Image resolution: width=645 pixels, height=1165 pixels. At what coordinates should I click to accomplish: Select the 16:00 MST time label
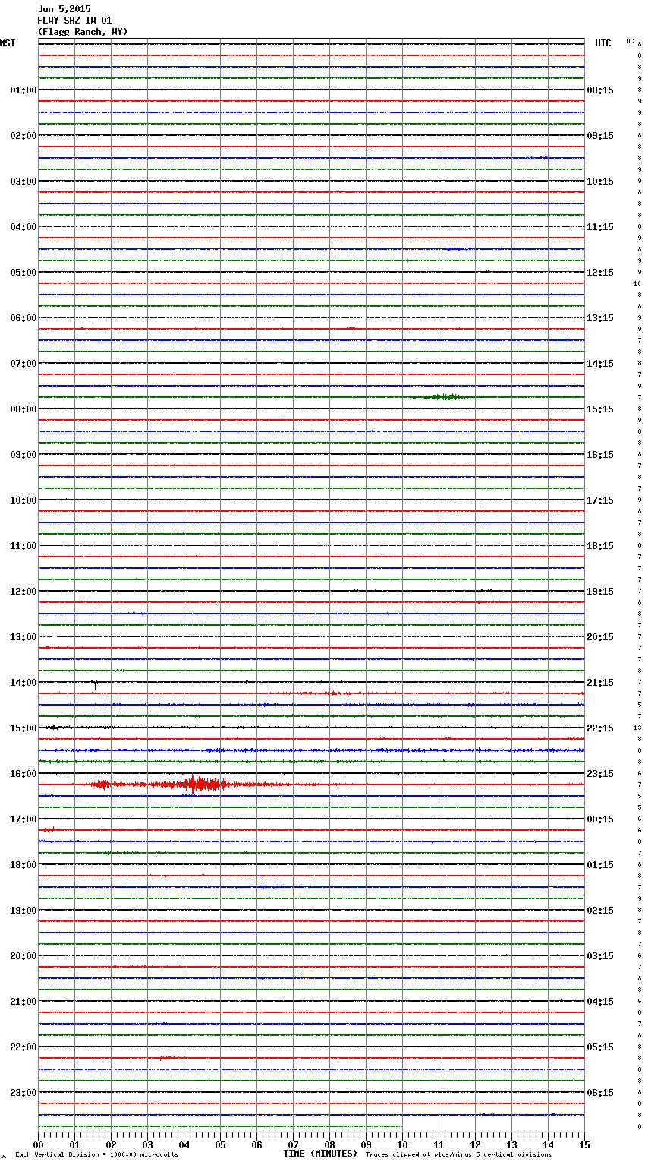tap(24, 774)
